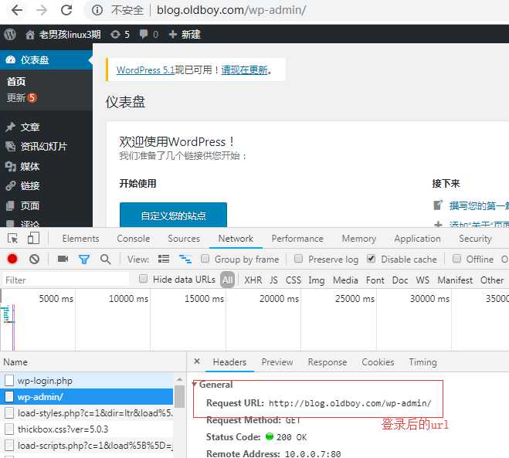Viewport: 509px width, 458px height.
Task: Click the WordPress logo in admin bar
Action: pos(10,35)
